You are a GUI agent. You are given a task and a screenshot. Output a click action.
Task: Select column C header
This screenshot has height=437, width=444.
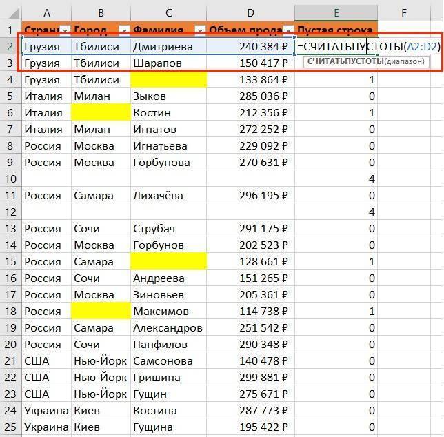point(168,12)
